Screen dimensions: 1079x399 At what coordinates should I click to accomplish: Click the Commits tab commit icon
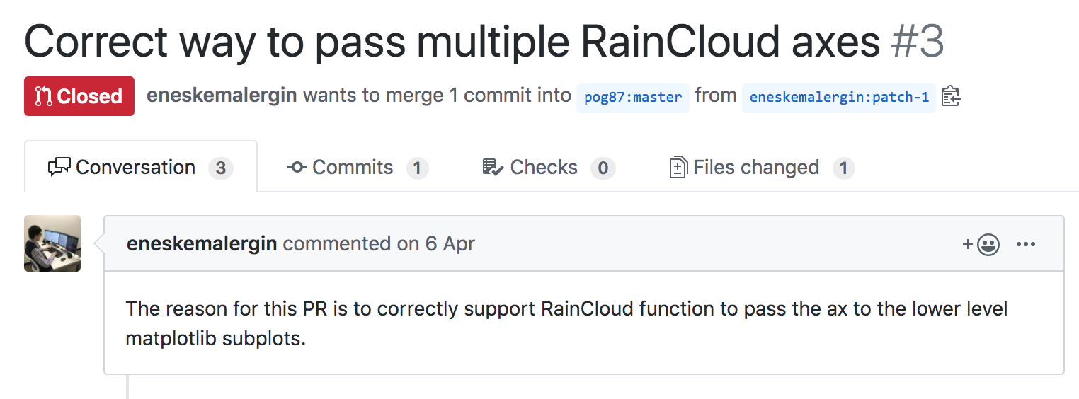click(297, 168)
